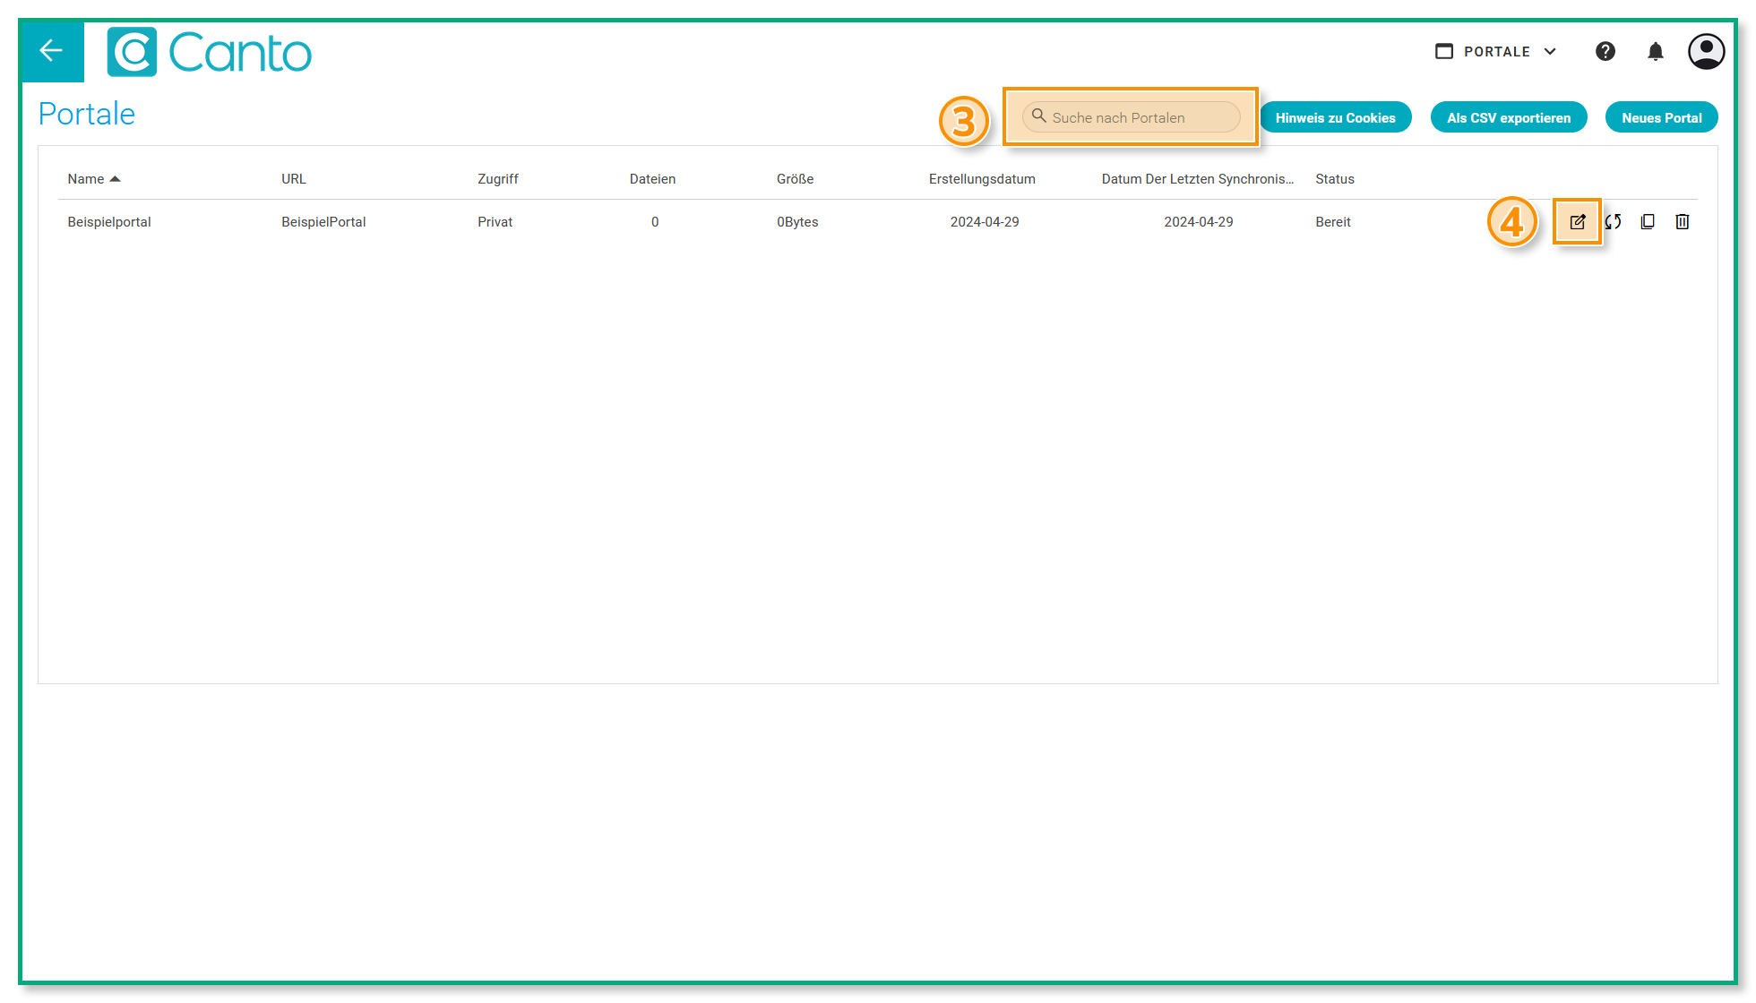Image resolution: width=1756 pixels, height=1003 pixels.
Task: Go back using the arrow icon
Action: pos(51,51)
